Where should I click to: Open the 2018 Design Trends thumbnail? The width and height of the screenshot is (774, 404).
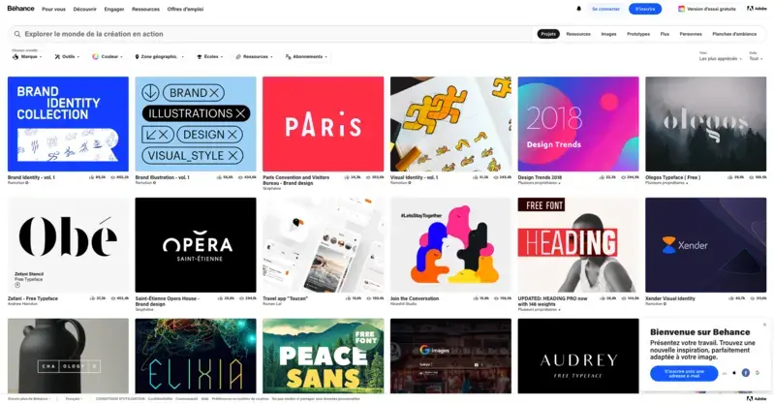(x=578, y=124)
